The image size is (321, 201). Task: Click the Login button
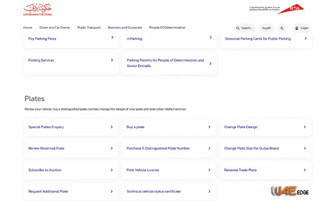coord(302,28)
